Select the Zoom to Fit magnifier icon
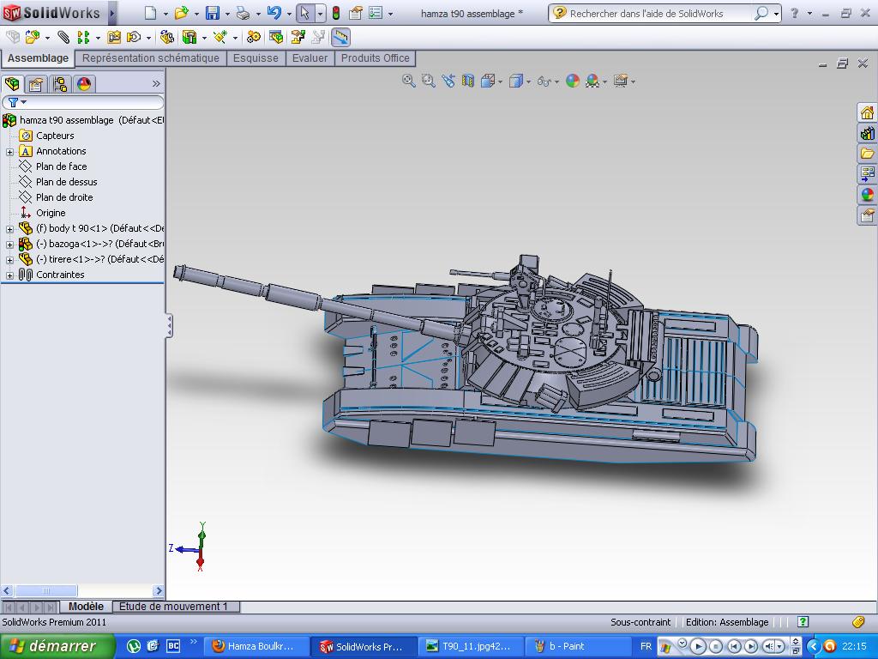This screenshot has width=878, height=659. (409, 81)
